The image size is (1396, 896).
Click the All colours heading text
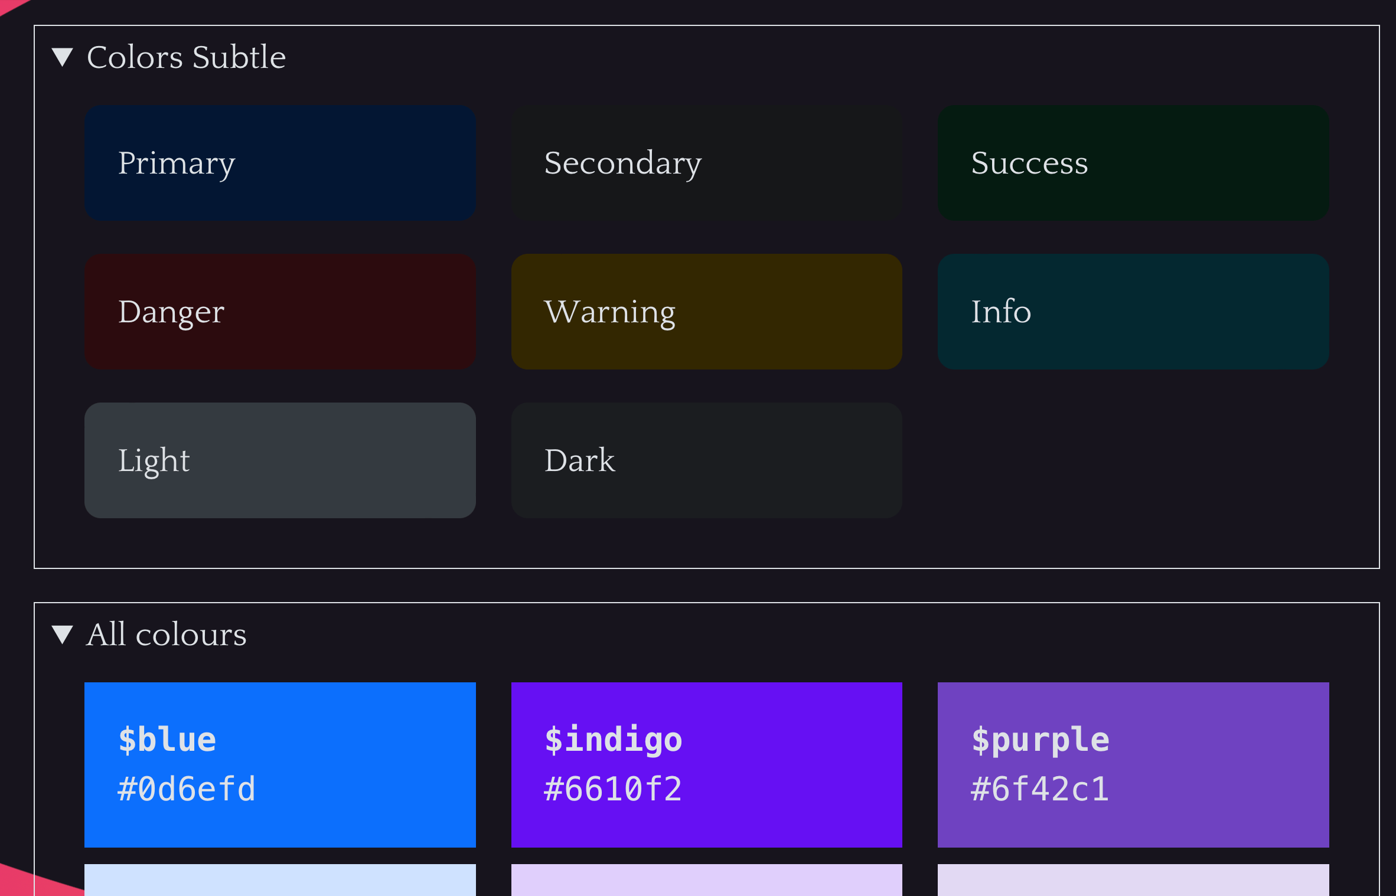click(x=166, y=635)
